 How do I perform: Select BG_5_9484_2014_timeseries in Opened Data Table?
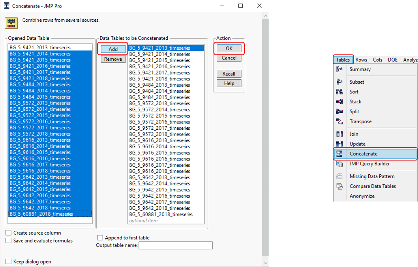click(51, 91)
